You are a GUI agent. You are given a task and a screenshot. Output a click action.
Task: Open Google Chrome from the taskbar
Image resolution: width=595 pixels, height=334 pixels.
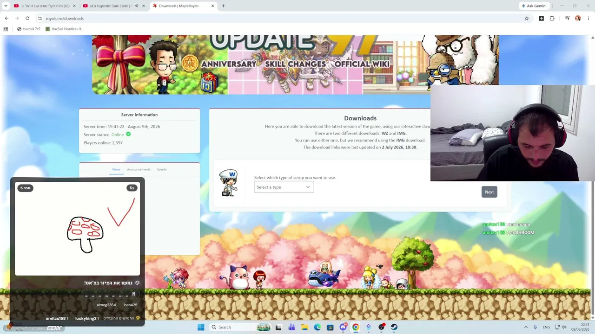coord(356,327)
